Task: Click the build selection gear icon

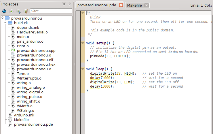Action: [x=11, y=11]
